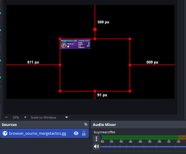Click the zoom in plus button
Viewport: 186px width, 154px height.
click(25, 117)
